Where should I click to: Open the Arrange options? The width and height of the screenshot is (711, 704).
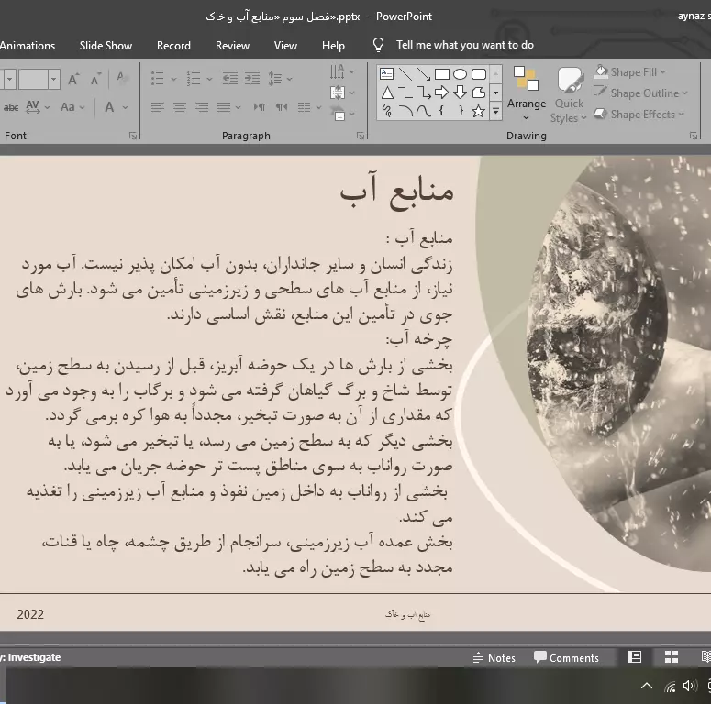[x=526, y=93]
